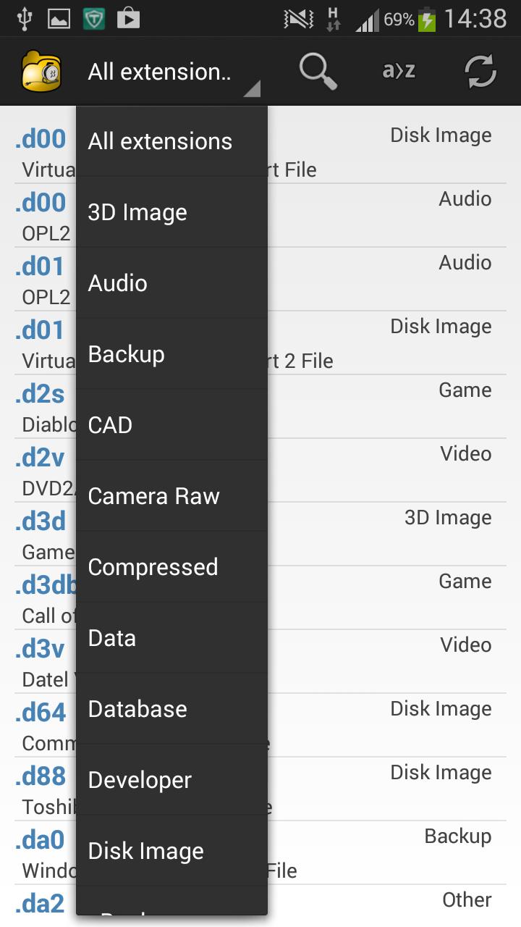Tap the magnifying glass search icon

click(x=318, y=72)
